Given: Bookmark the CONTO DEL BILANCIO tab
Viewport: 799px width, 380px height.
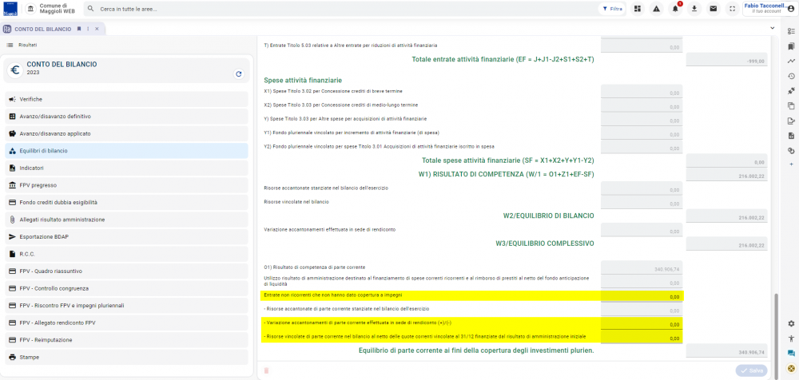Looking at the screenshot, I should pyautogui.click(x=79, y=29).
